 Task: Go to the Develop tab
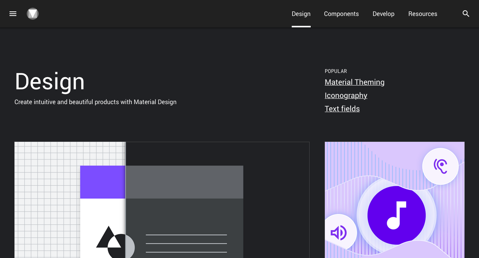pyautogui.click(x=384, y=14)
